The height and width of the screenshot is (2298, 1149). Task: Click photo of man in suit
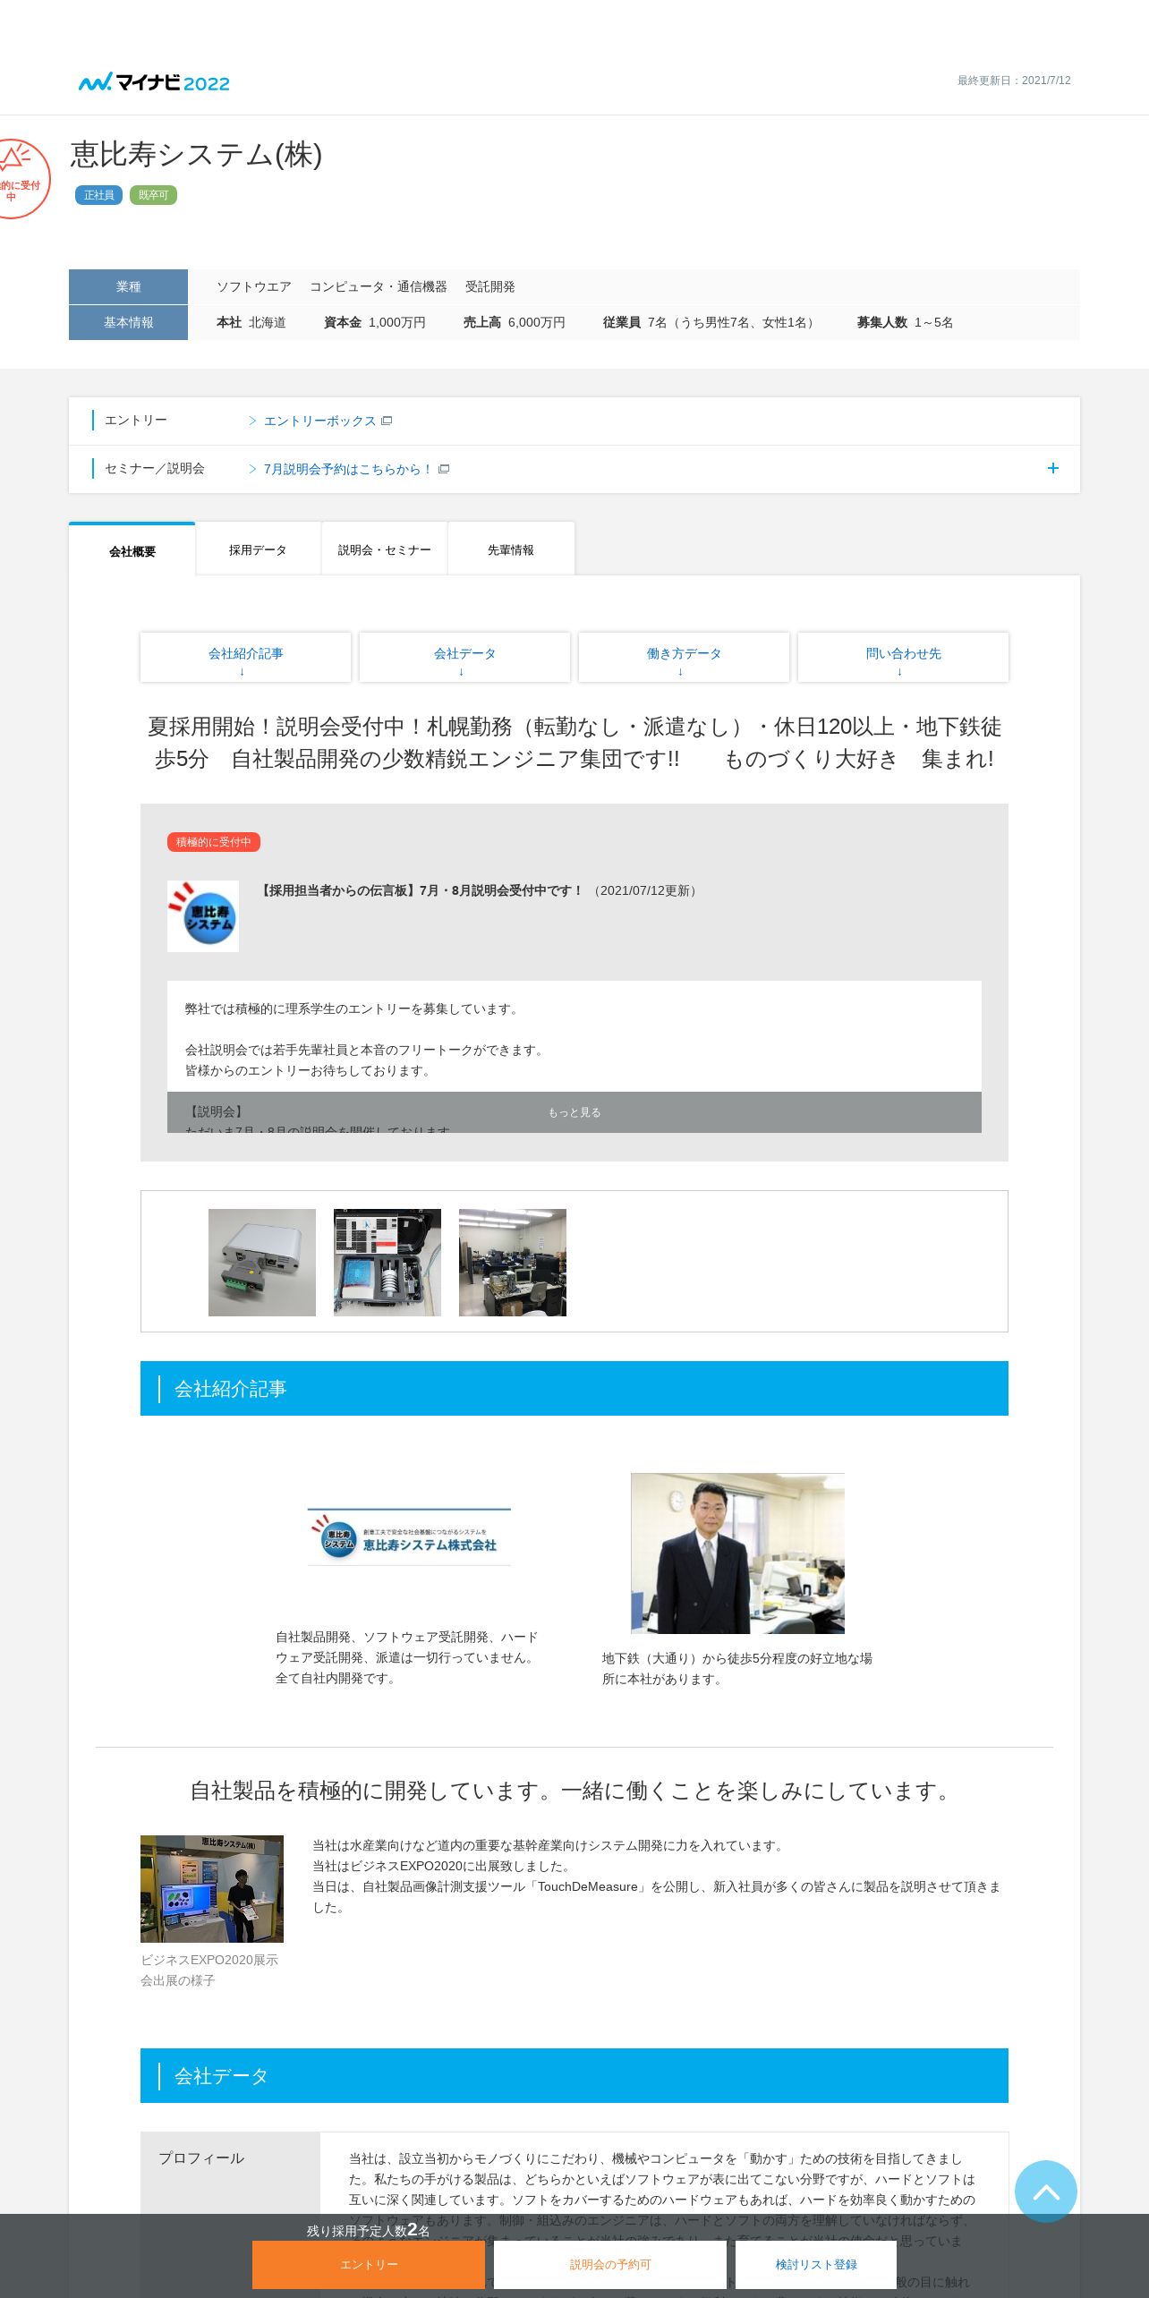tap(737, 1553)
